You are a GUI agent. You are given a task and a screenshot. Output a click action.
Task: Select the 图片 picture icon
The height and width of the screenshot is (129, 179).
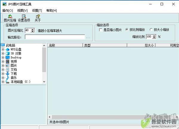click(7, 66)
